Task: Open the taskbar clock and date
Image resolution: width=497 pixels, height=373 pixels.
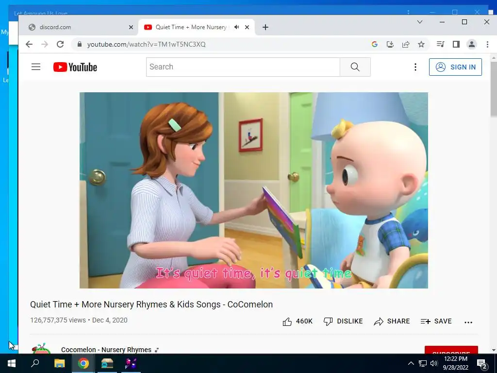Action: (455, 363)
